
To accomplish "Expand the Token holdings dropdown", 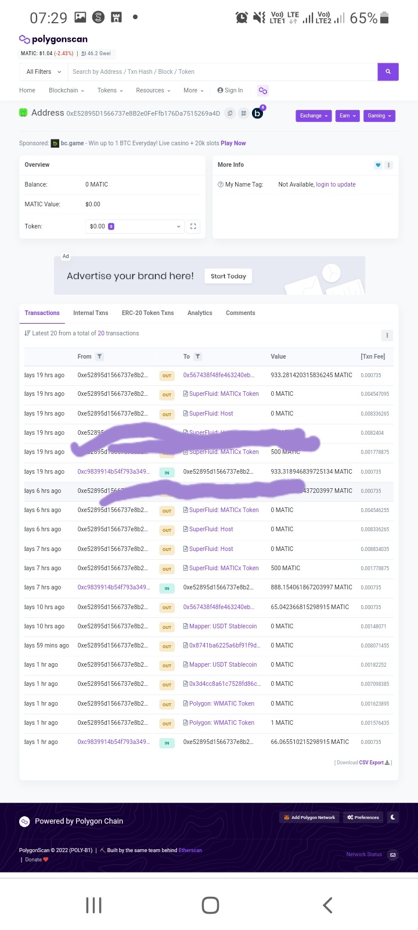I will click(x=178, y=226).
